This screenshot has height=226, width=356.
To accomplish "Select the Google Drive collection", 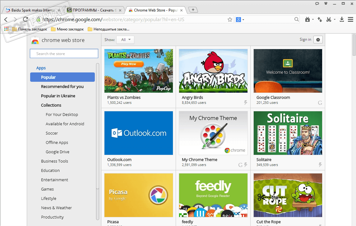I will [58, 152].
